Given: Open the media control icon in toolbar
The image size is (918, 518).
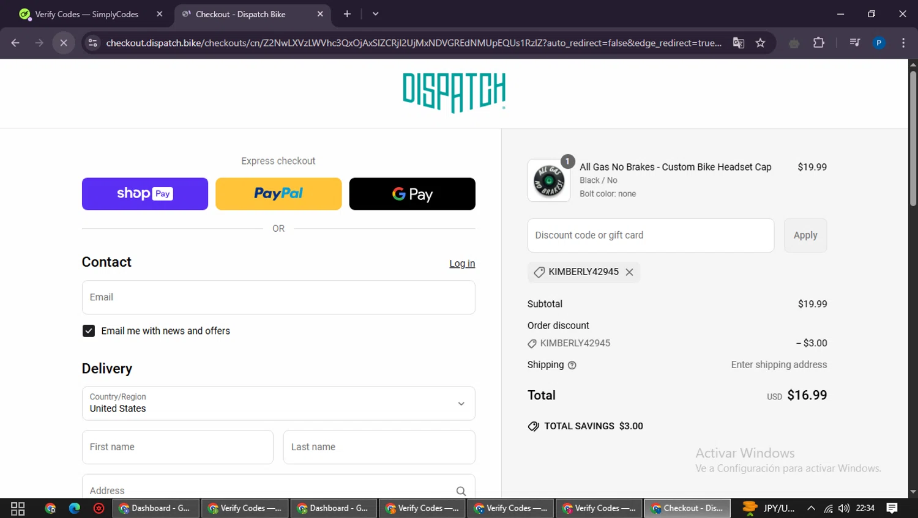Looking at the screenshot, I should 855,43.
